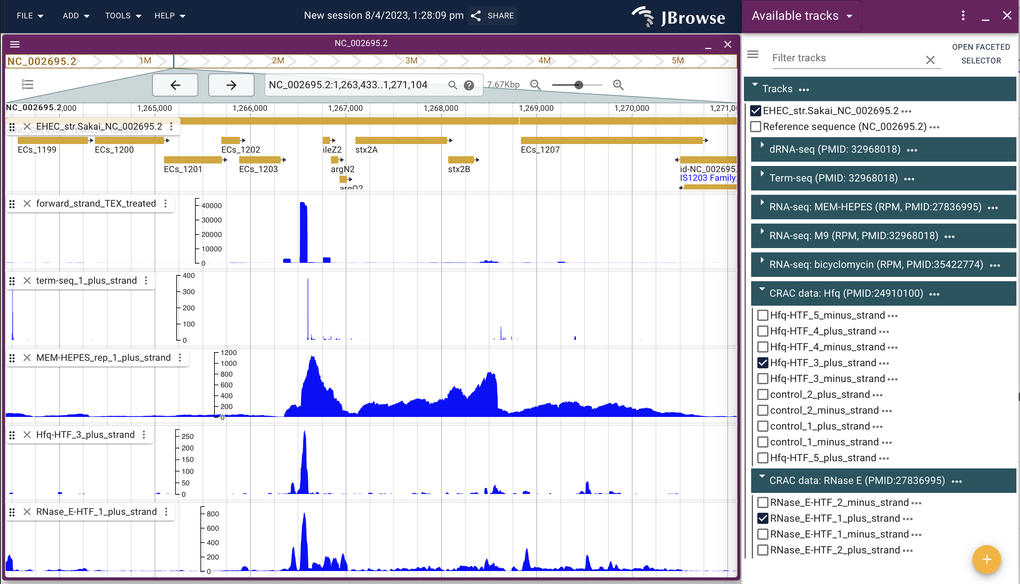Click OPEN FACETED SELECTOR
The height and width of the screenshot is (584, 1020).
point(981,53)
